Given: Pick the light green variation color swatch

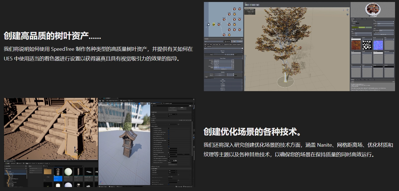Looking at the screenshot, I should coord(362,28).
